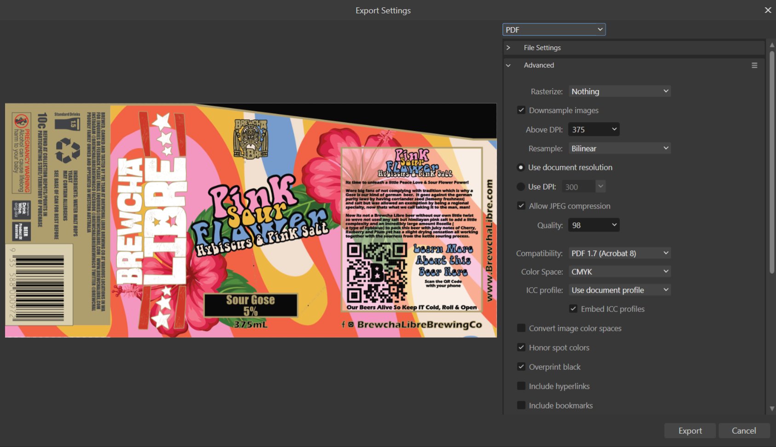Enable Include hyperlinks checkbox

click(521, 386)
